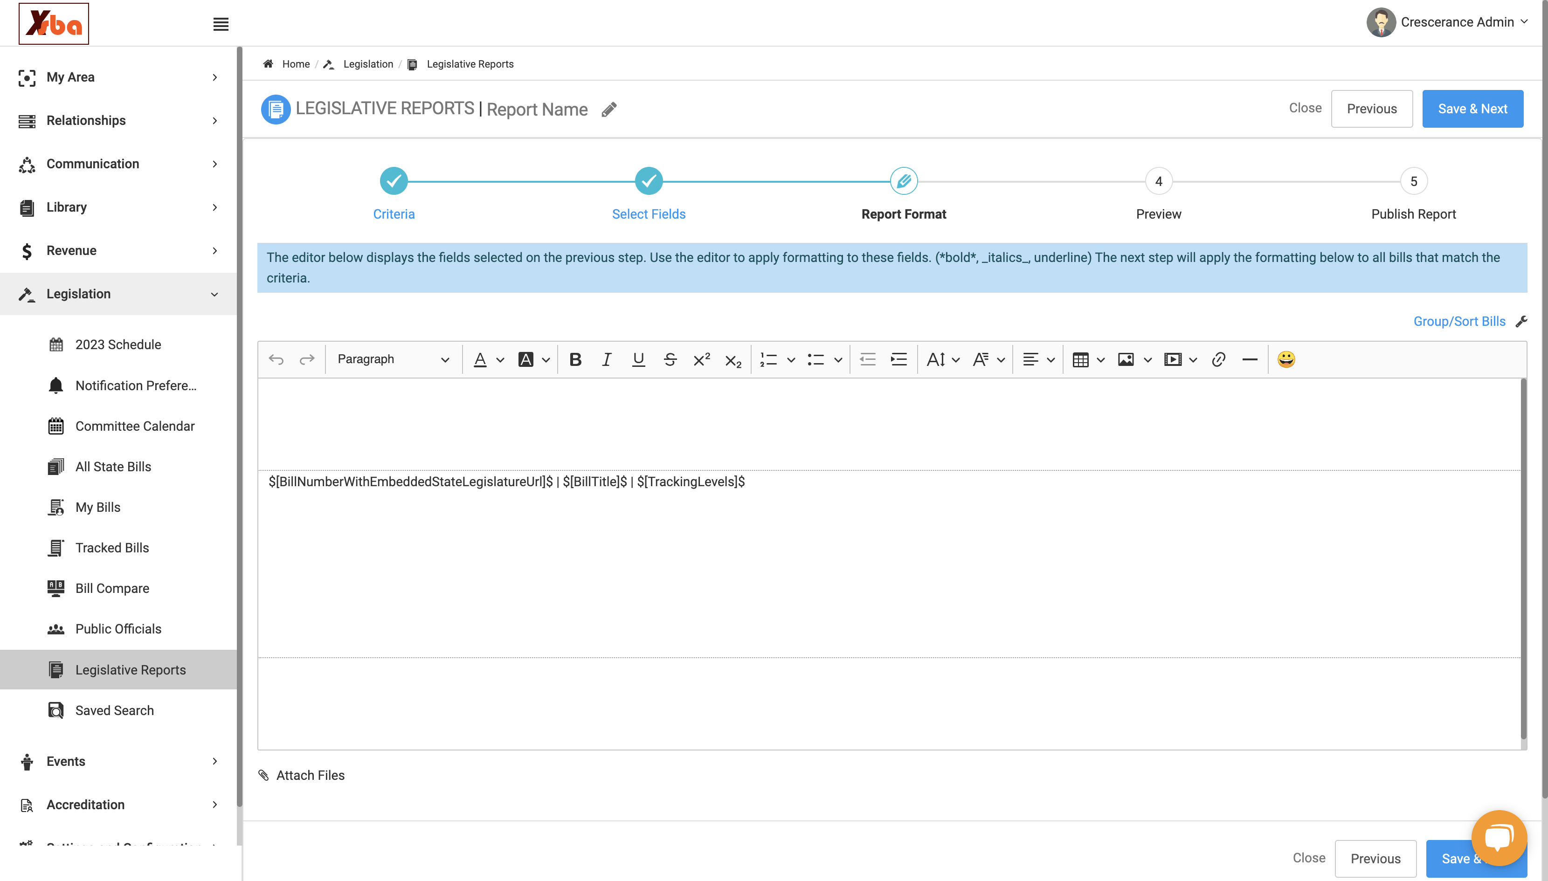Expand the Relationships sidebar section
Screen dimensions: 1548x881
(118, 120)
